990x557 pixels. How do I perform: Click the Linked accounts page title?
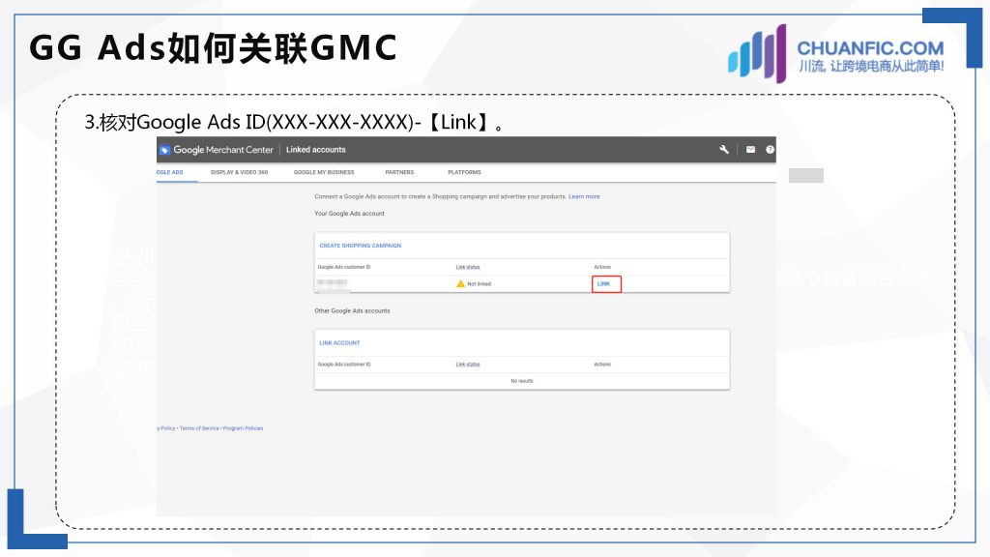click(316, 150)
